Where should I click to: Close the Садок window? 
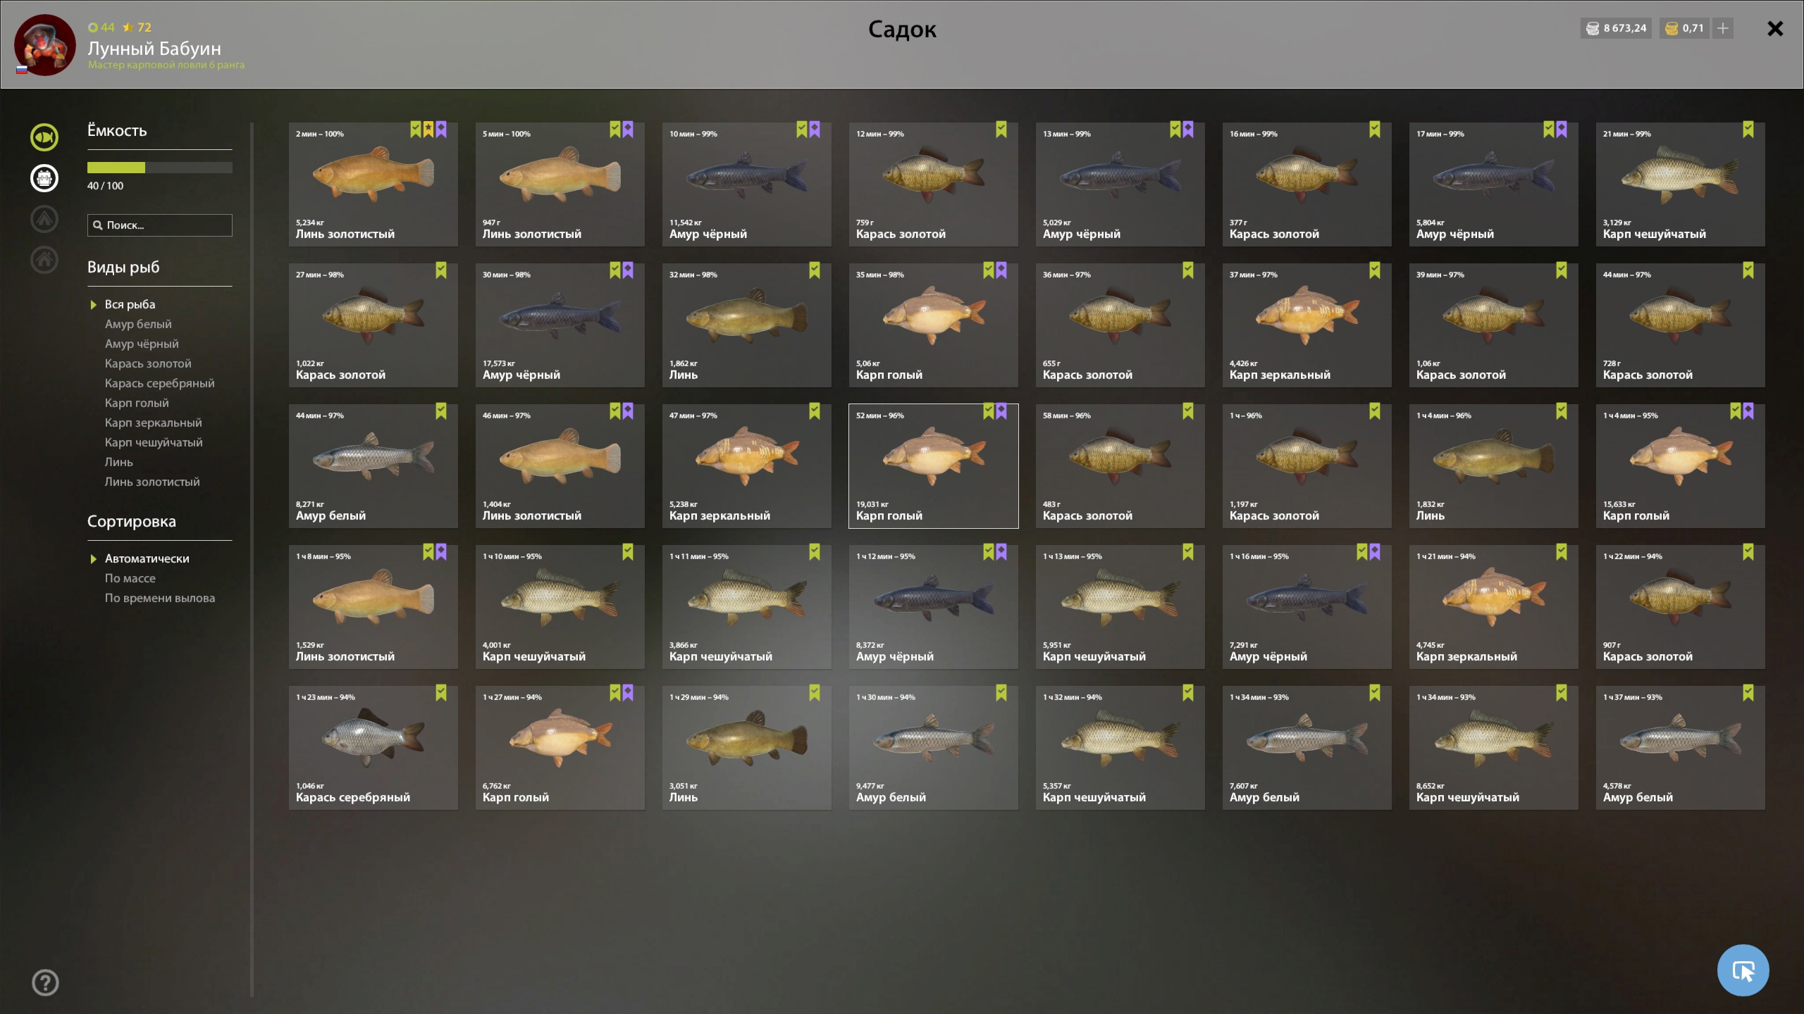1775,29
